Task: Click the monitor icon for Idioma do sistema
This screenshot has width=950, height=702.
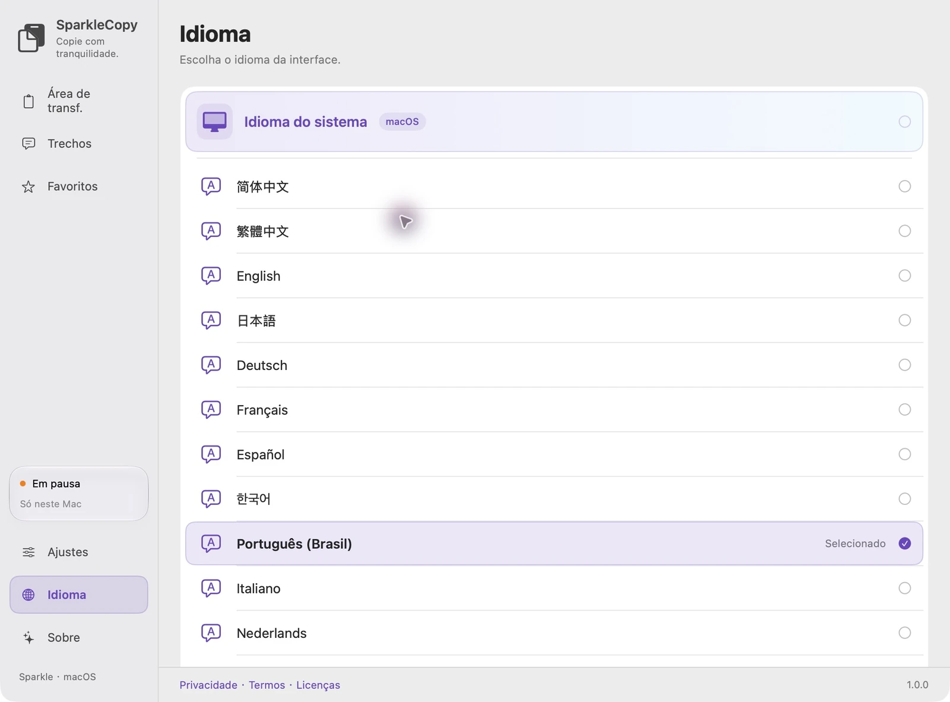Action: click(214, 122)
